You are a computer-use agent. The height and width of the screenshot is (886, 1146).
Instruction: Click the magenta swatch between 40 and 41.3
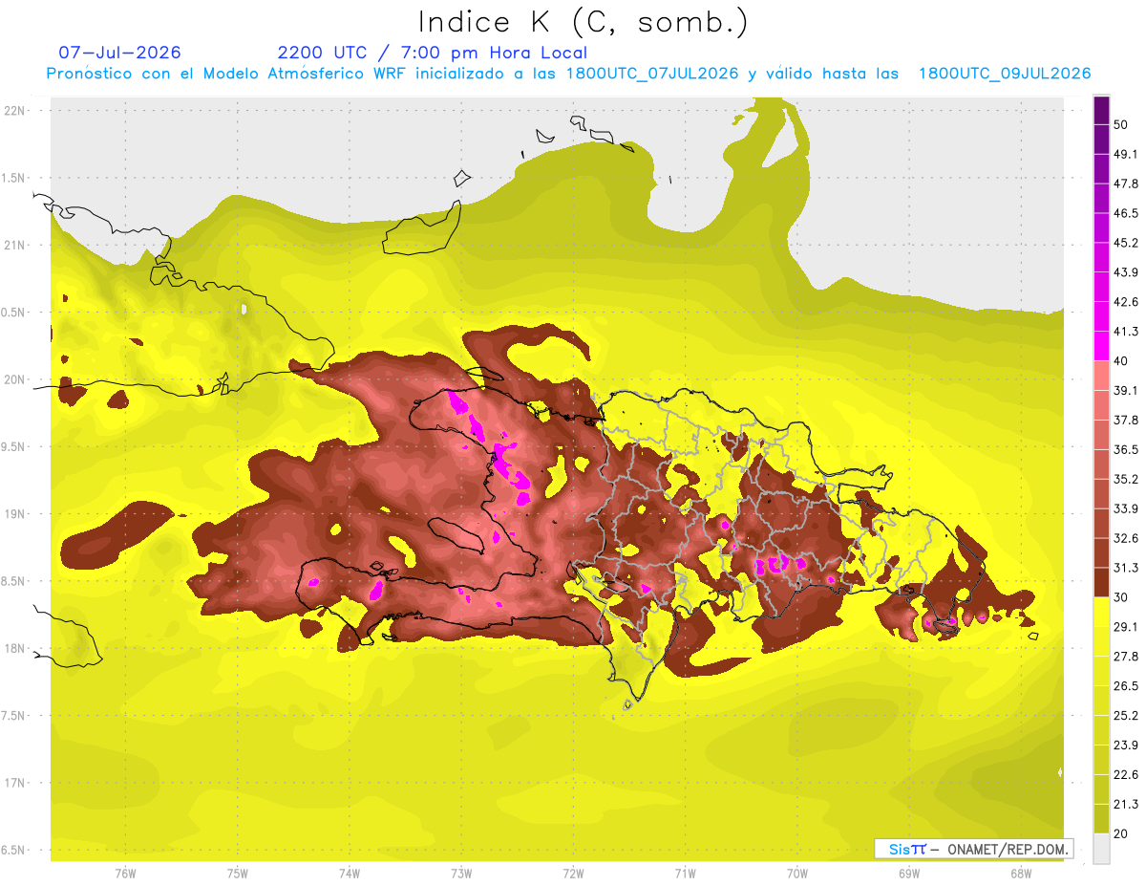click(1101, 345)
